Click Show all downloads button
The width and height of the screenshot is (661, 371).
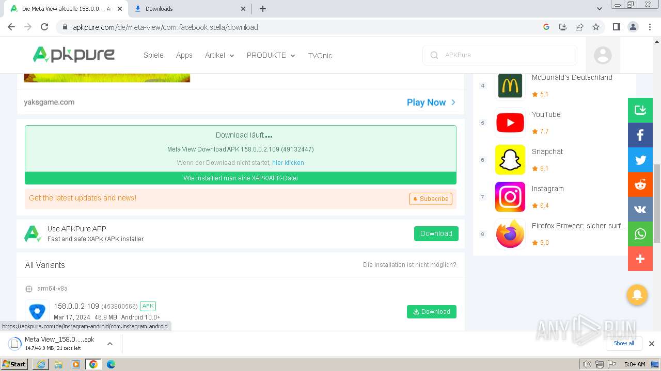pyautogui.click(x=624, y=344)
